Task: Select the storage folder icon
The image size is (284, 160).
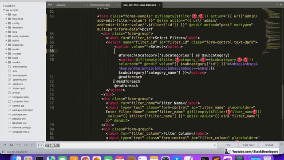Action: pos(10,53)
